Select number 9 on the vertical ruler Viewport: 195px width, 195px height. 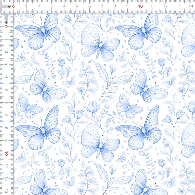(x=6, y=141)
